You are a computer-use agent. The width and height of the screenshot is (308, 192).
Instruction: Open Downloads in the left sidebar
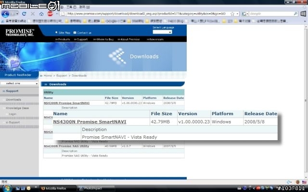click(13, 100)
